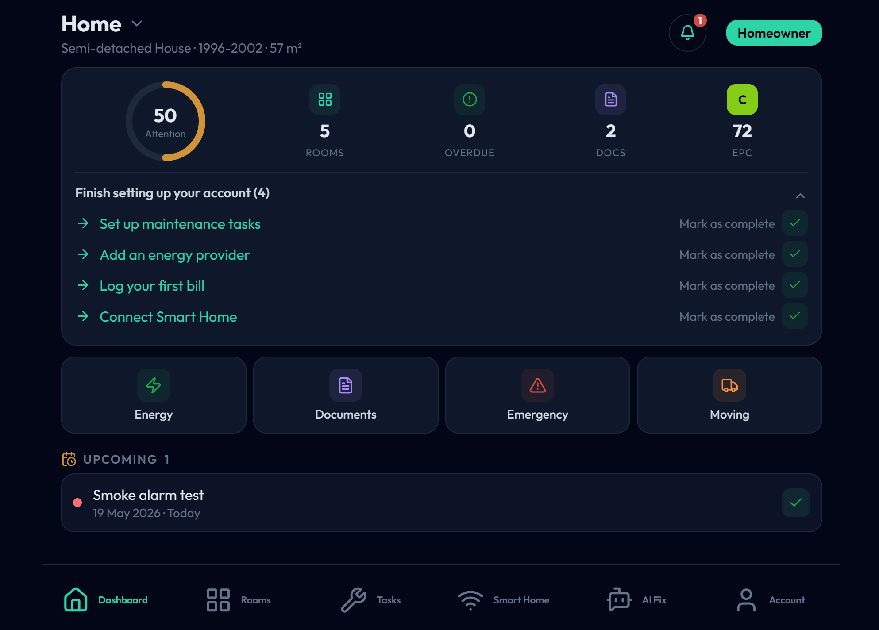
Task: Click arrow icon beside Add an energy provider
Action: coord(83,254)
